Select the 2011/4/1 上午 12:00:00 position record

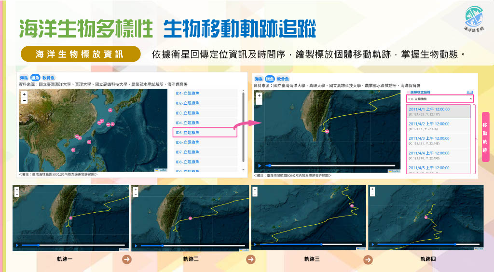point(439,111)
